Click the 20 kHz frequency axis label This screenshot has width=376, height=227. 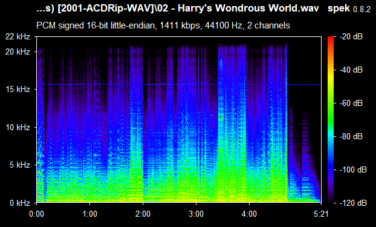pos(18,51)
